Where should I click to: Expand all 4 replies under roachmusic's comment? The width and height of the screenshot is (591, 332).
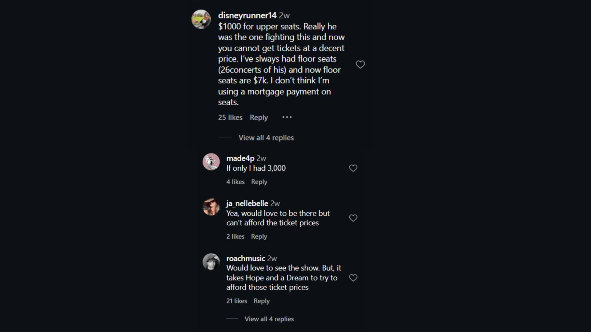[269, 319]
